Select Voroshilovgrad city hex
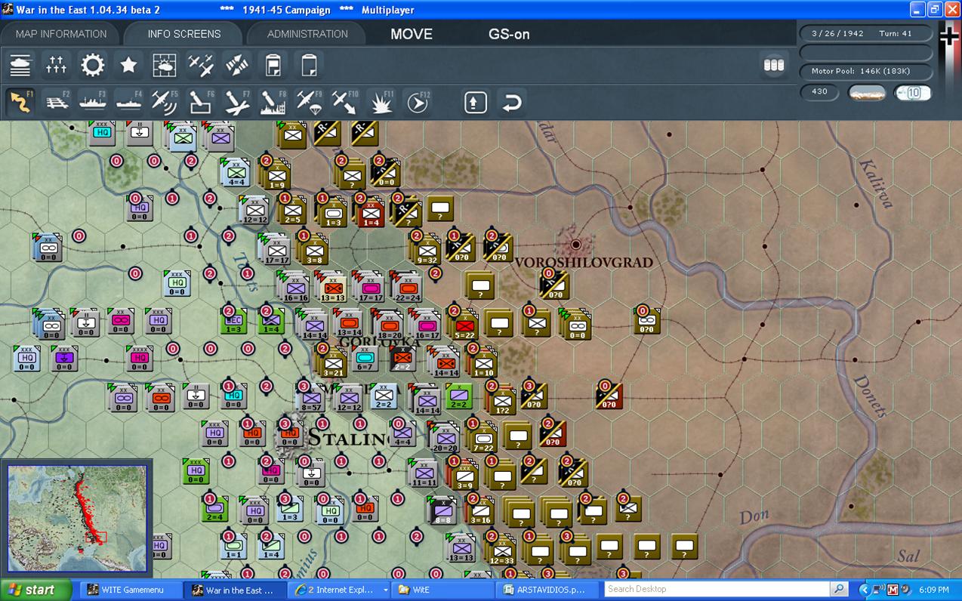Image resolution: width=962 pixels, height=601 pixels. point(575,245)
